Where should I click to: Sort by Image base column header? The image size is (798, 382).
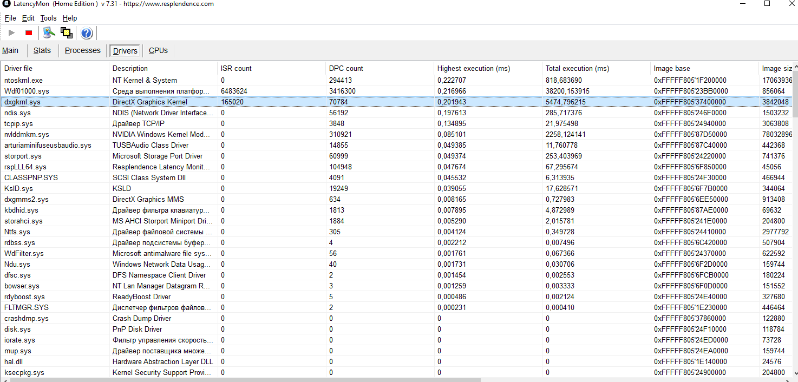tap(705, 68)
